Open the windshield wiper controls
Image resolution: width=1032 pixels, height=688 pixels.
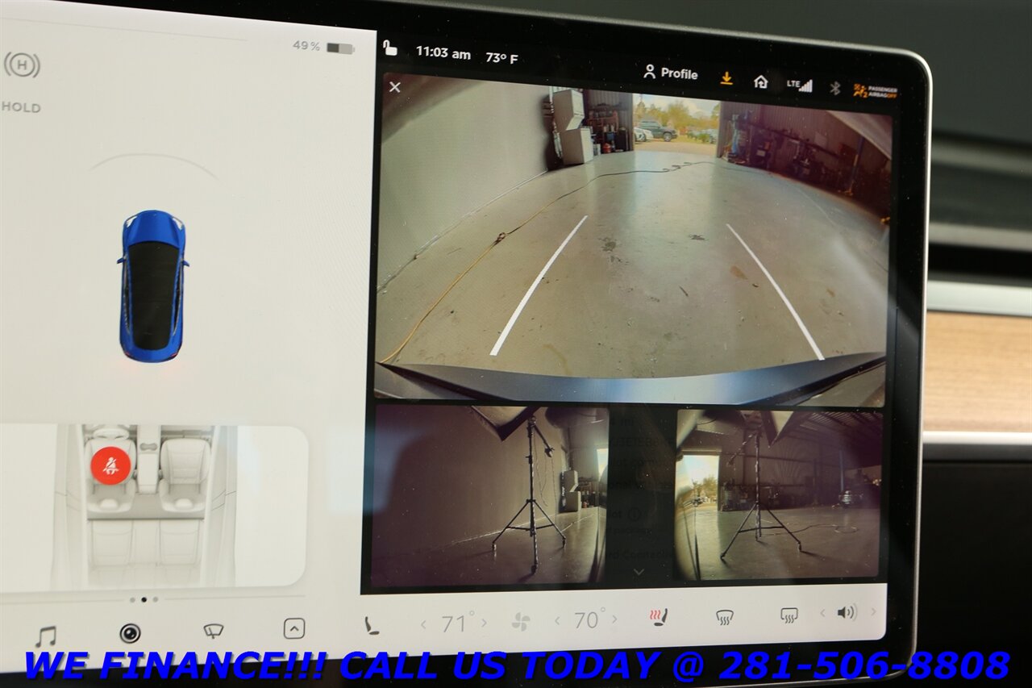[213, 631]
